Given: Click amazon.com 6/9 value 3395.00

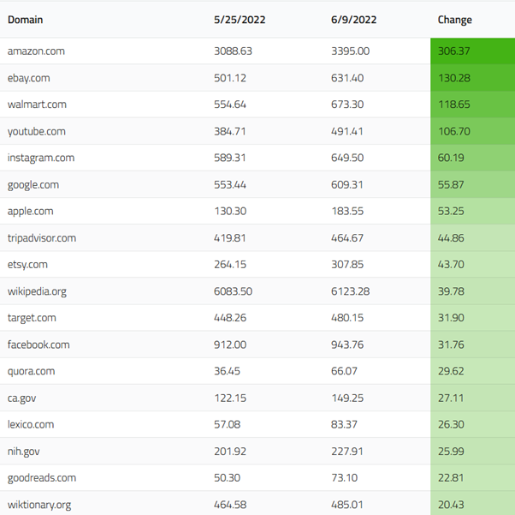Looking at the screenshot, I should (350, 51).
